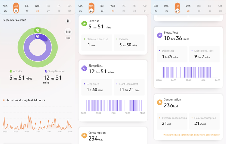Click flame icon beside 236 kcal Consumption
This screenshot has height=144, width=226.
pos(160,103)
